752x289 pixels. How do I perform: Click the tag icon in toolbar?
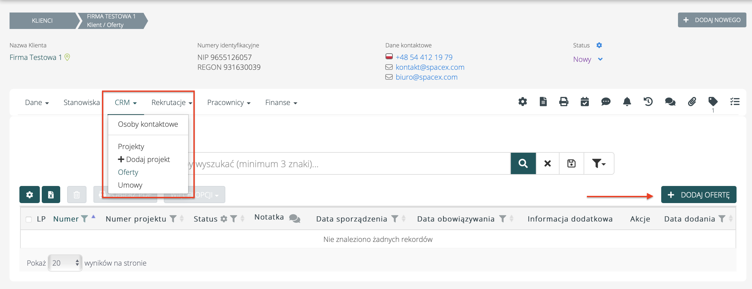point(713,101)
